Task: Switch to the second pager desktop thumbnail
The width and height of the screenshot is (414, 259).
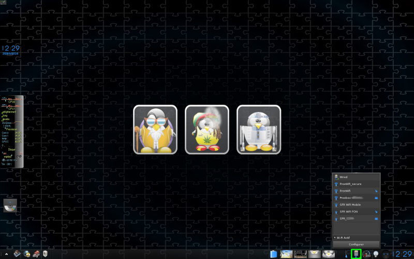Action: [300, 254]
